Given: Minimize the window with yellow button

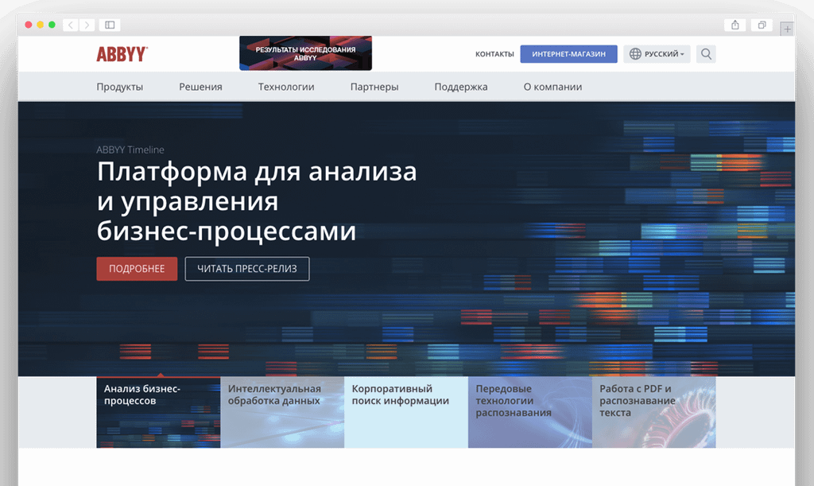Looking at the screenshot, I should 40,25.
